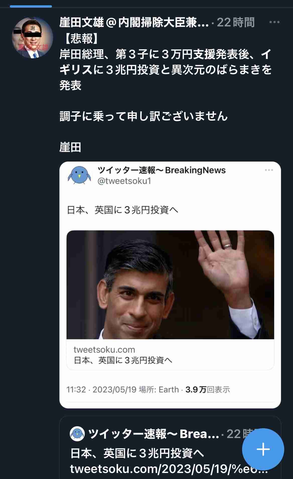Tap the 【悲報】 tweet text body
This screenshot has height=479, width=293.
(166, 93)
